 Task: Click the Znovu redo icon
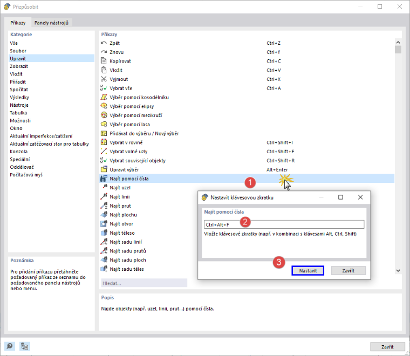pyautogui.click(x=104, y=52)
